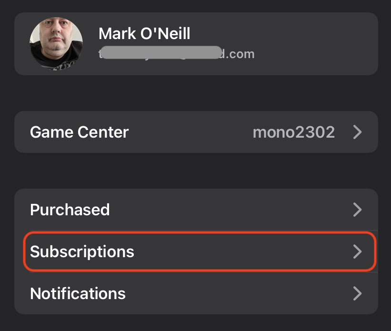Click blank middle area of Purchased row
Image resolution: width=391 pixels, height=331 pixels.
point(229,210)
